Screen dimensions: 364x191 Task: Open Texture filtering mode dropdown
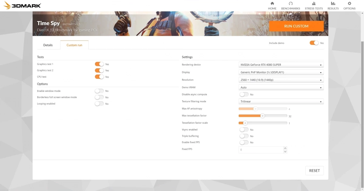(281, 102)
